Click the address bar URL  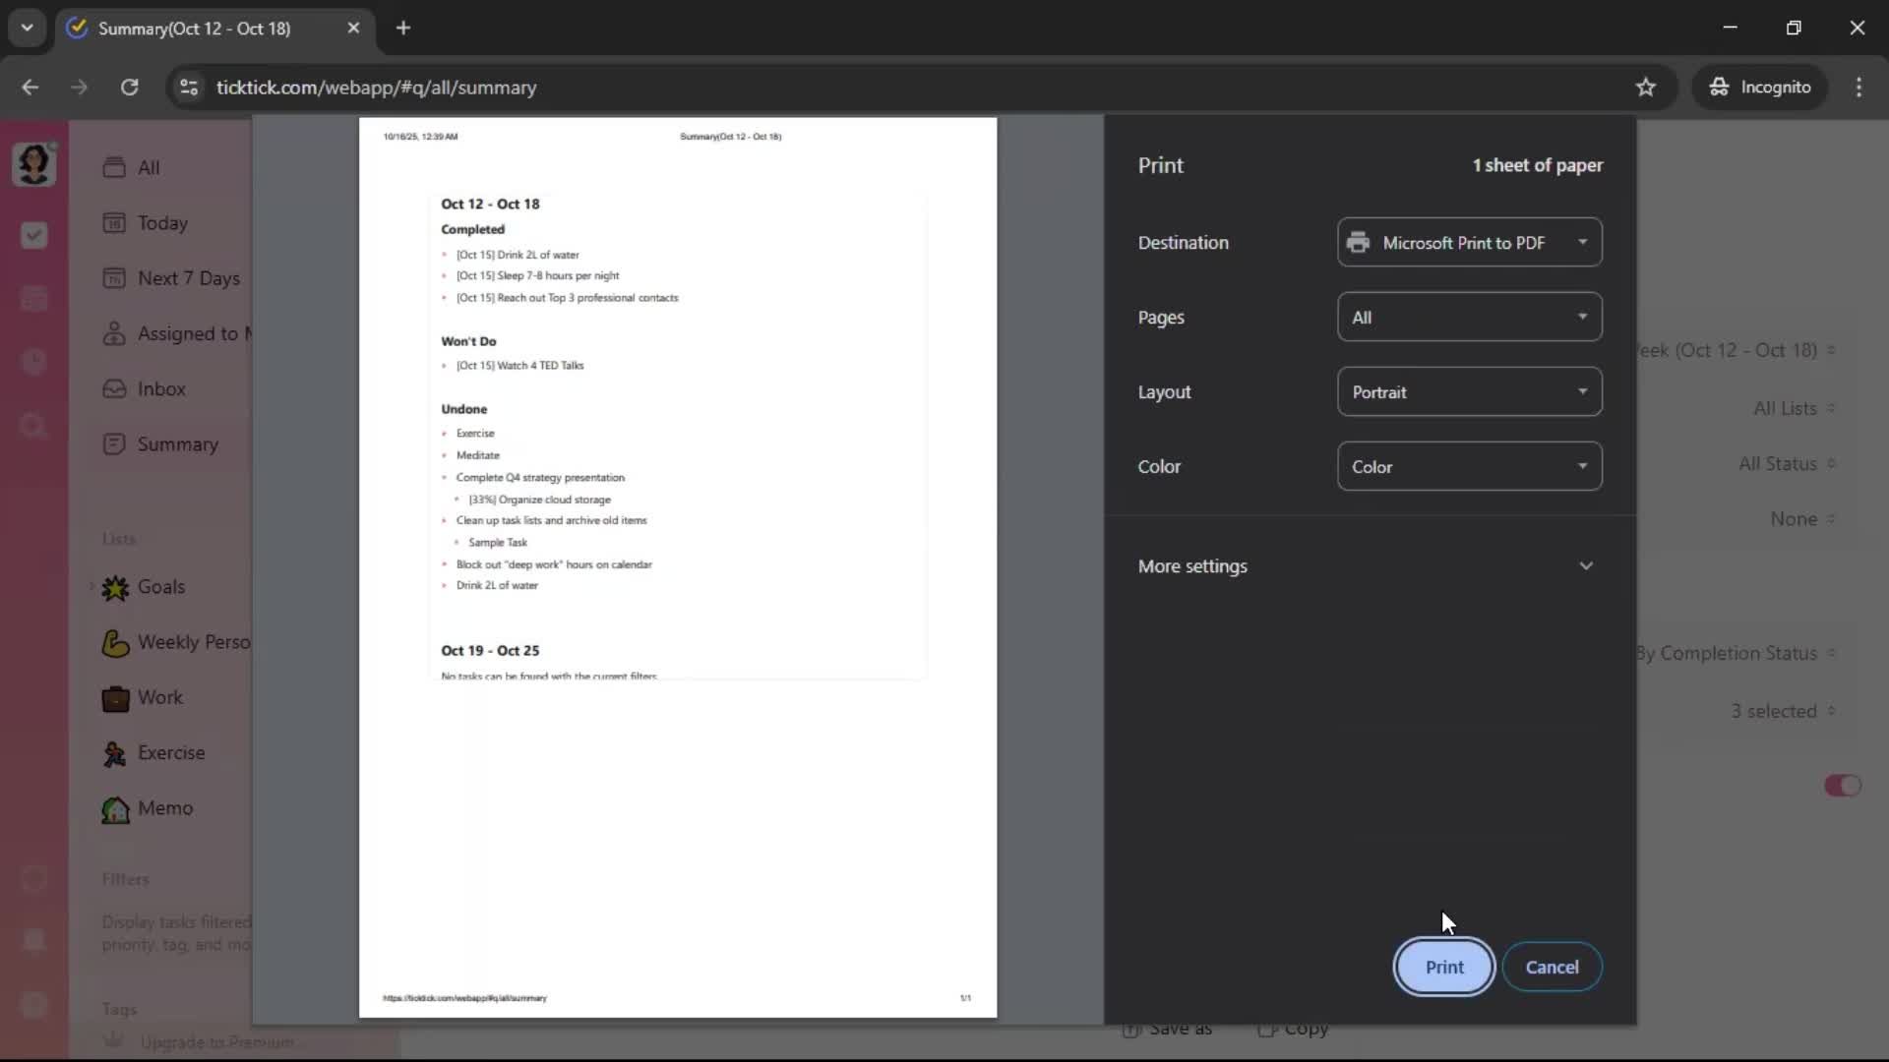click(x=376, y=88)
